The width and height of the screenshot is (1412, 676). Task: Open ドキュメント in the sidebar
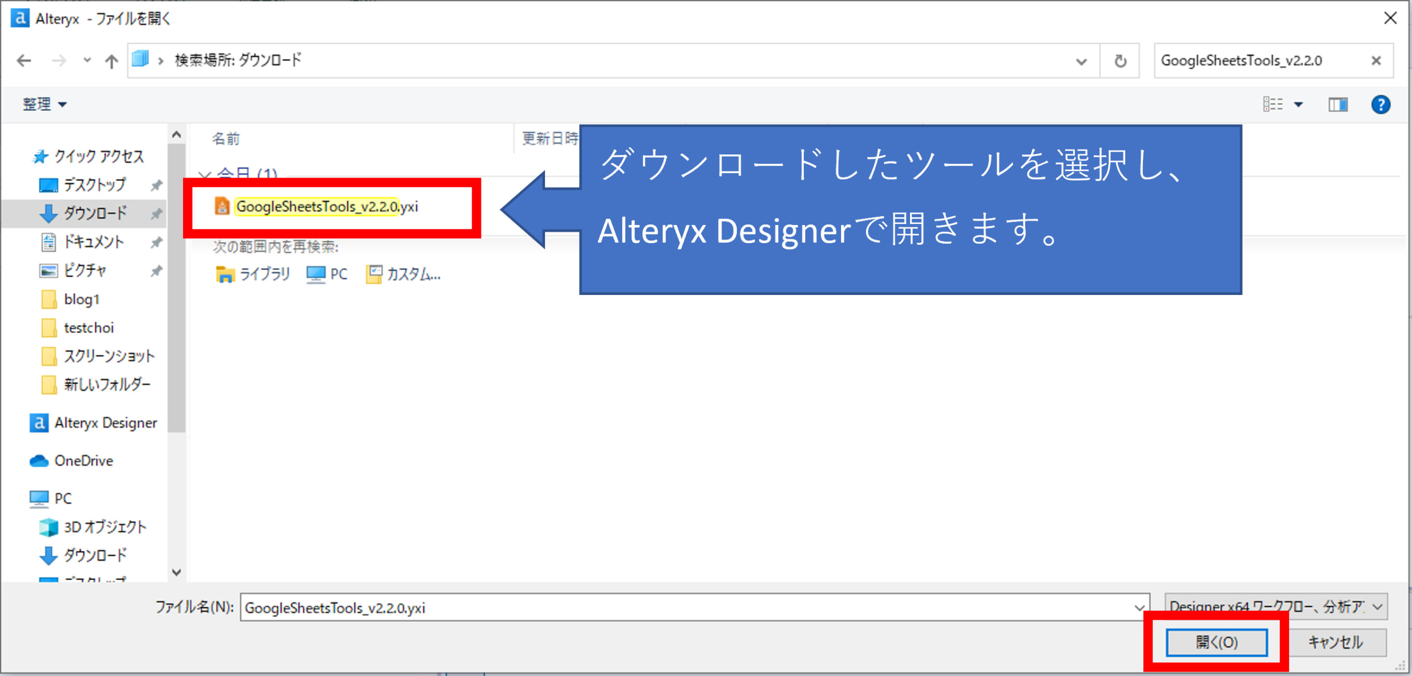click(x=83, y=242)
